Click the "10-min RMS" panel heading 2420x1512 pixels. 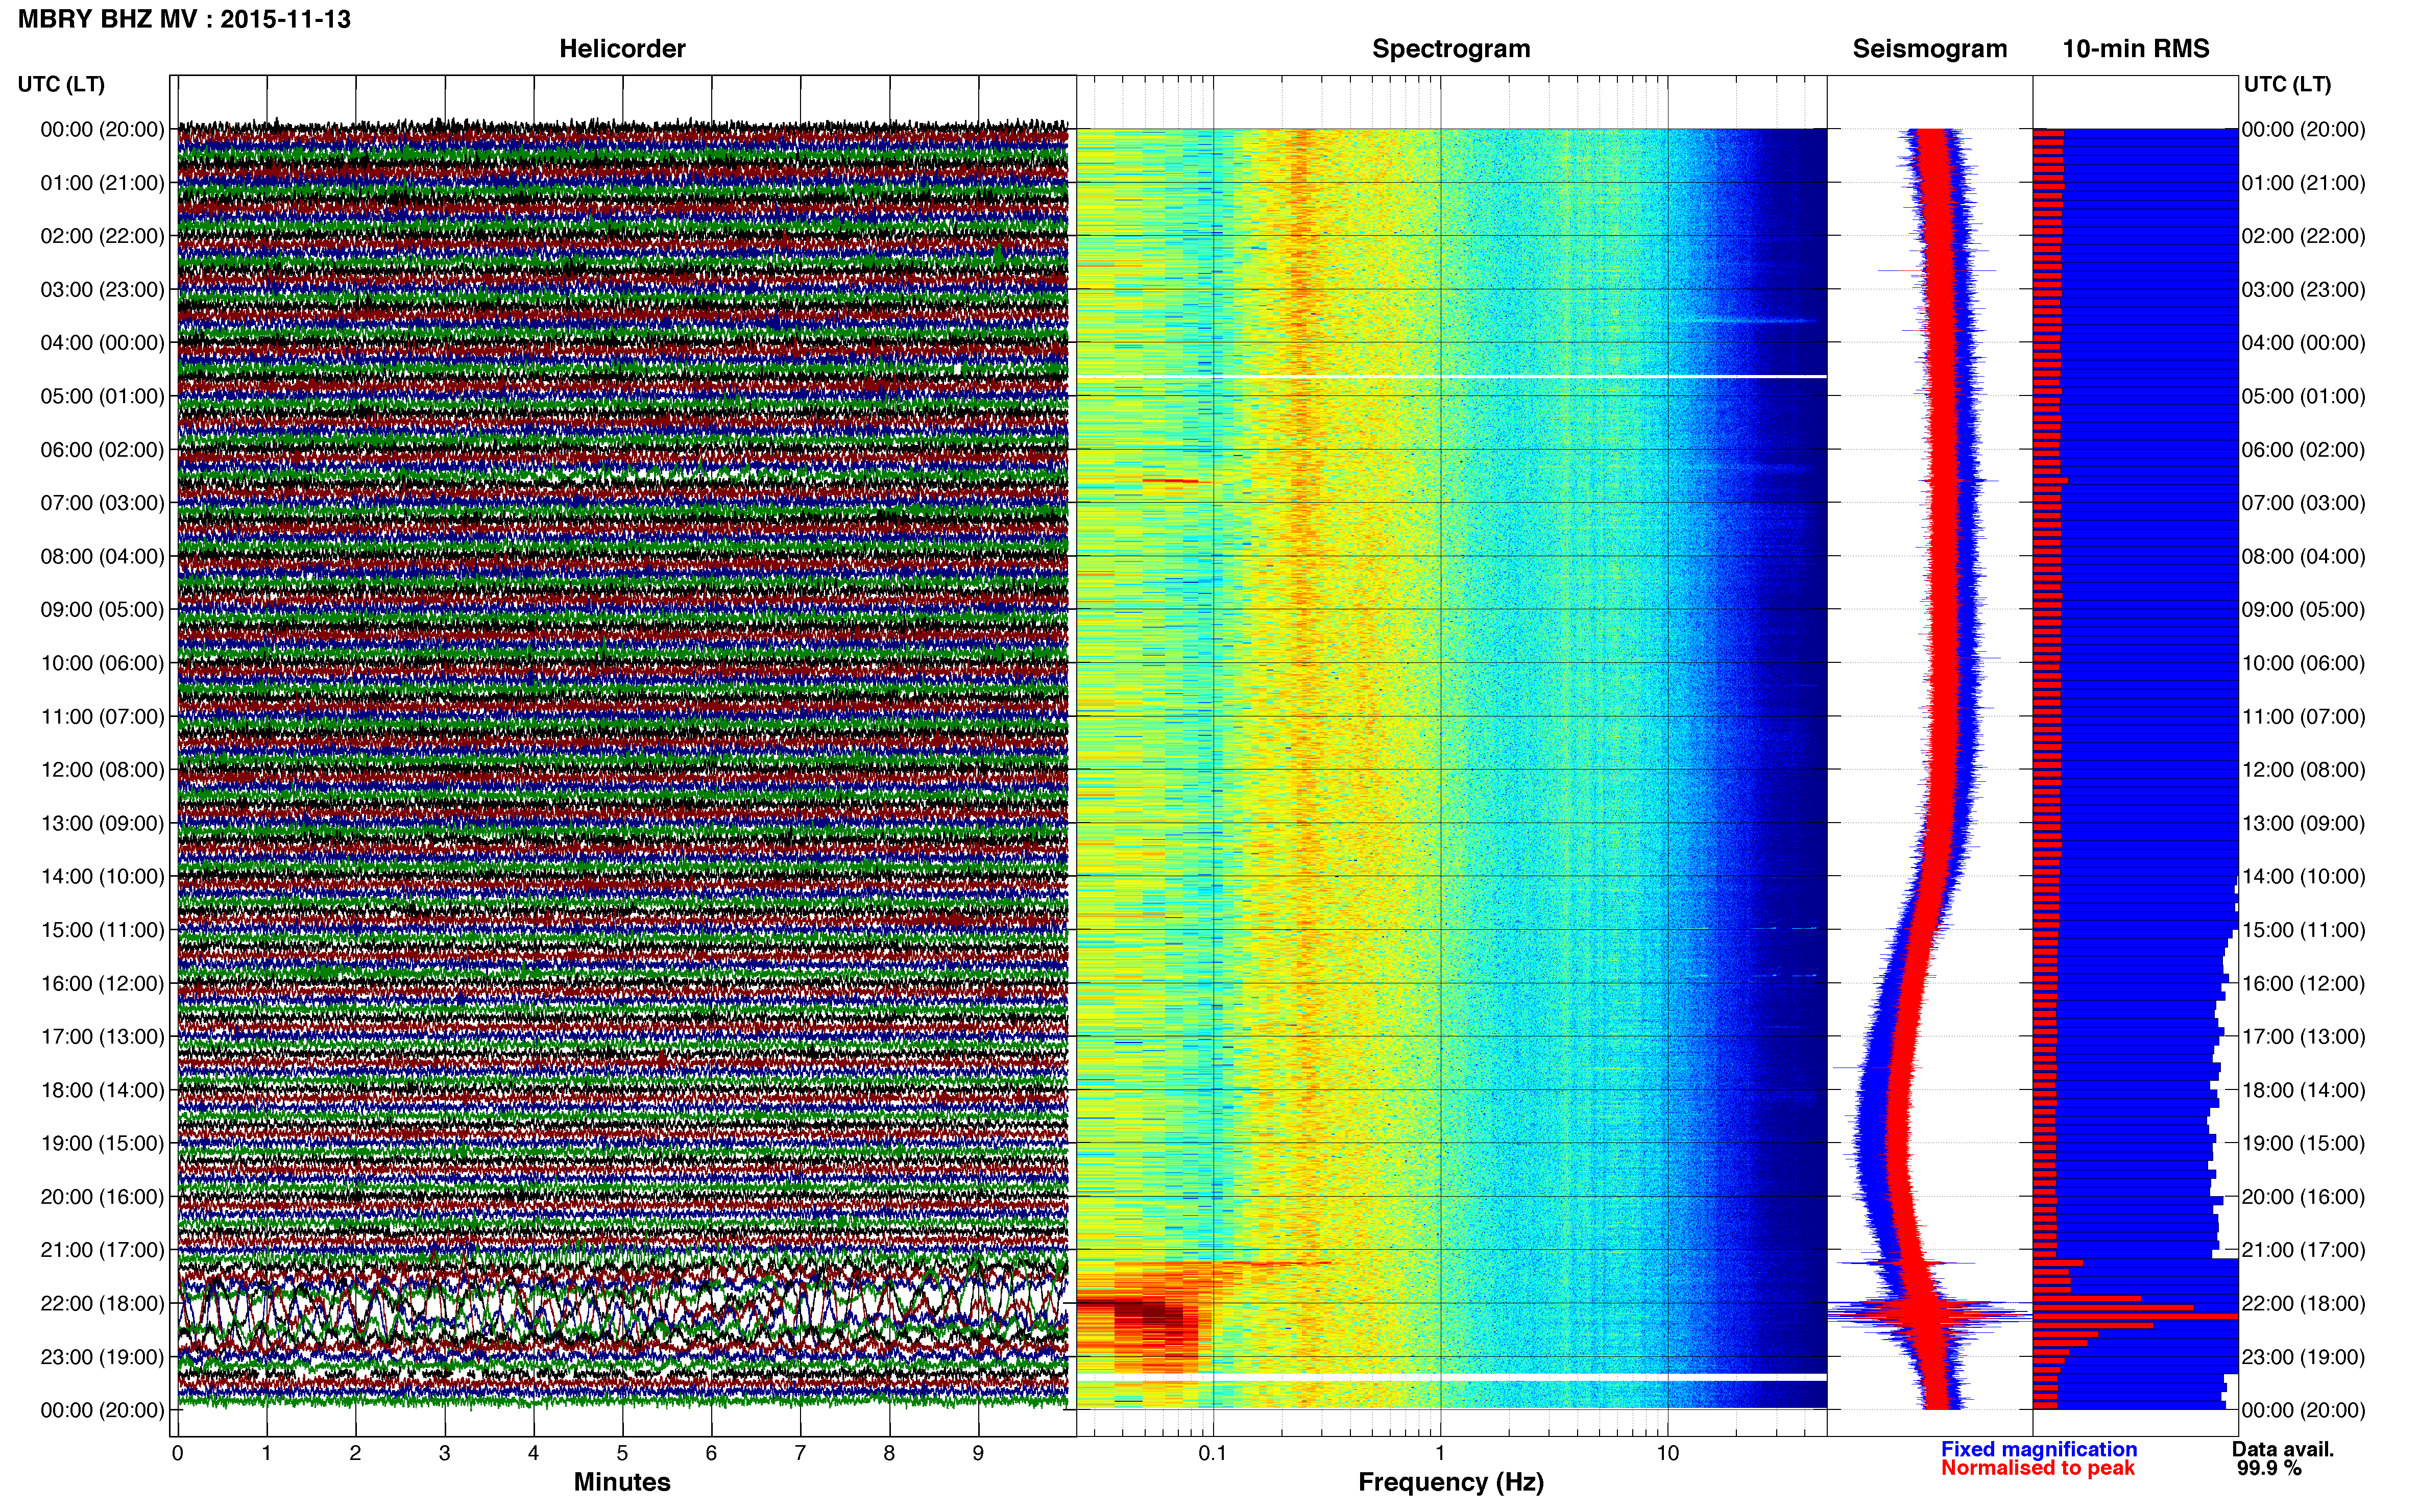2136,49
